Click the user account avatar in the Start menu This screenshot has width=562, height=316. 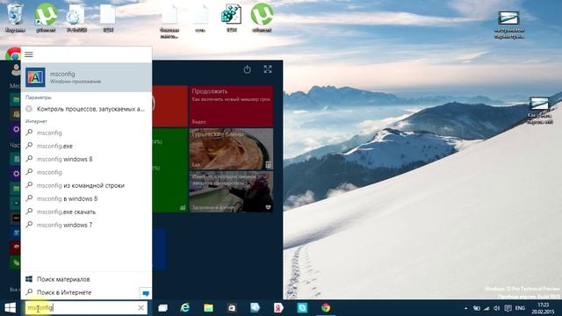click(16, 69)
